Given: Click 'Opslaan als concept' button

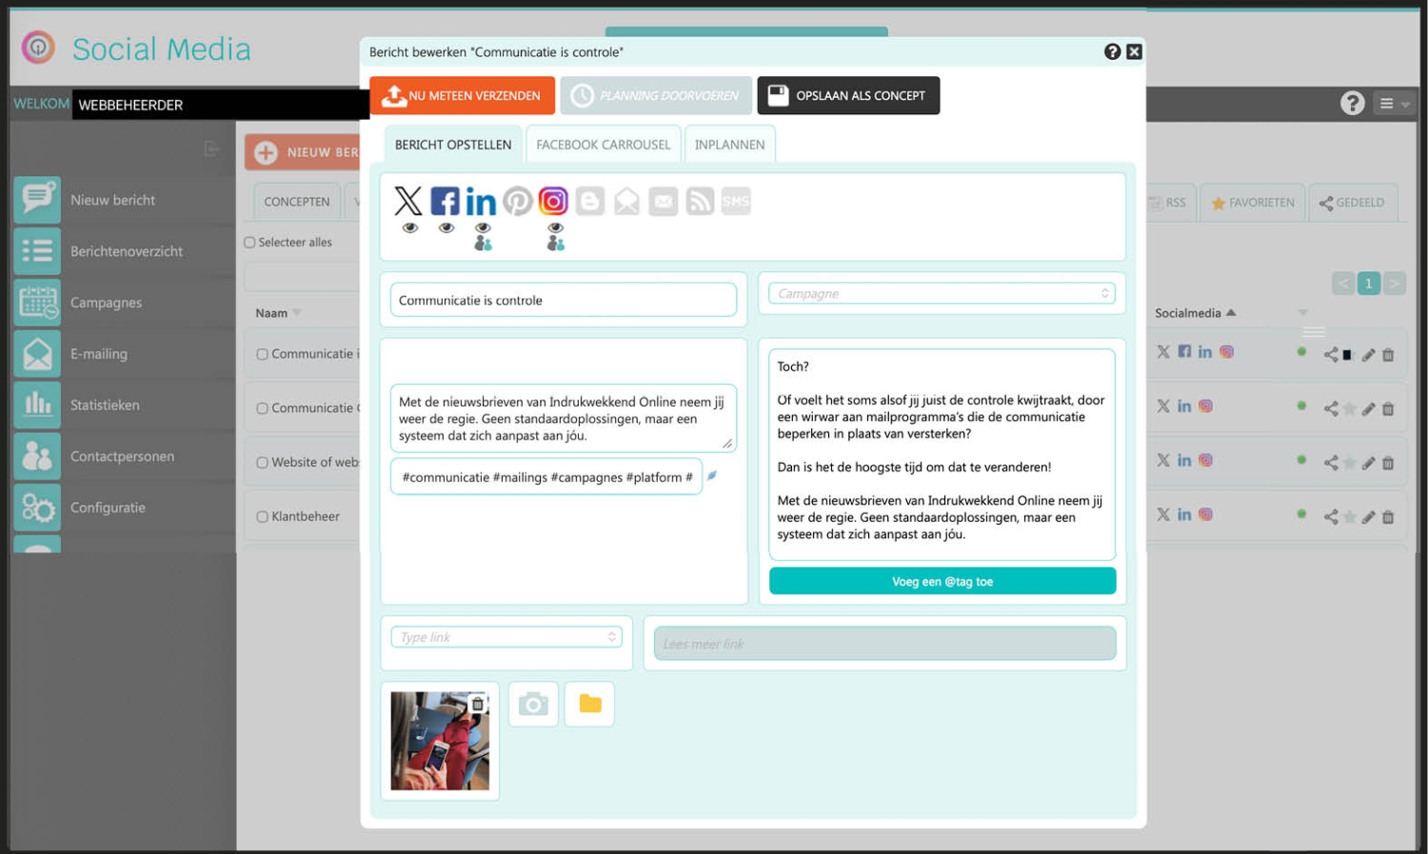Looking at the screenshot, I should (x=848, y=95).
